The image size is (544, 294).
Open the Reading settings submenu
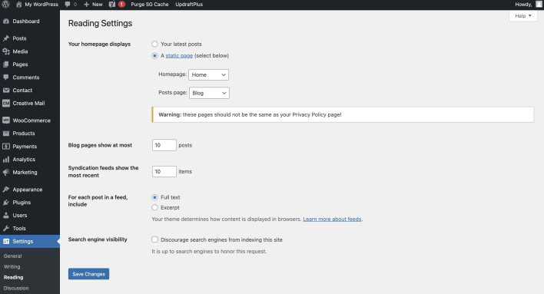[x=14, y=277]
